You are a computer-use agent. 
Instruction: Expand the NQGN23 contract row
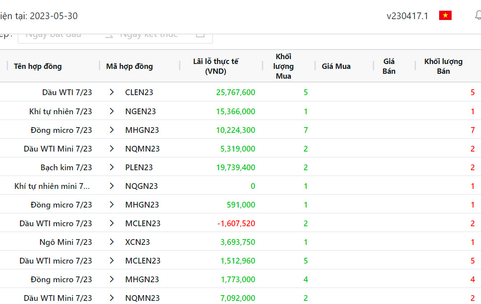tap(112, 186)
